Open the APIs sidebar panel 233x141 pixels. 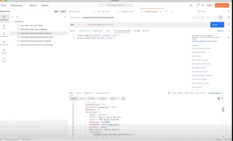pos(4,26)
